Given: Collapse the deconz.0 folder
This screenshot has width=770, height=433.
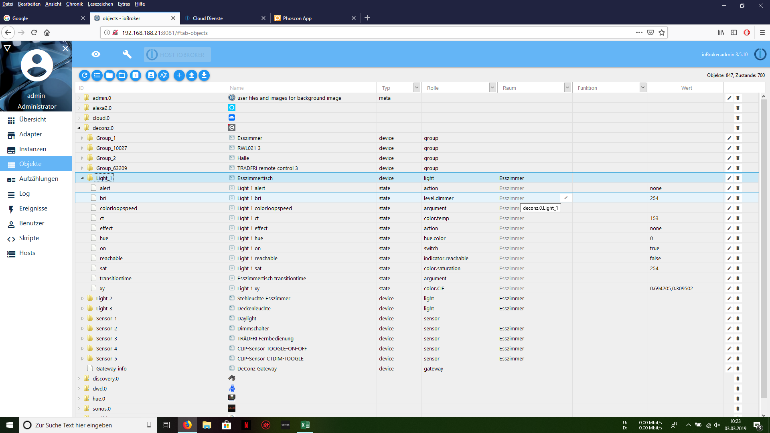Looking at the screenshot, I should click(x=79, y=128).
